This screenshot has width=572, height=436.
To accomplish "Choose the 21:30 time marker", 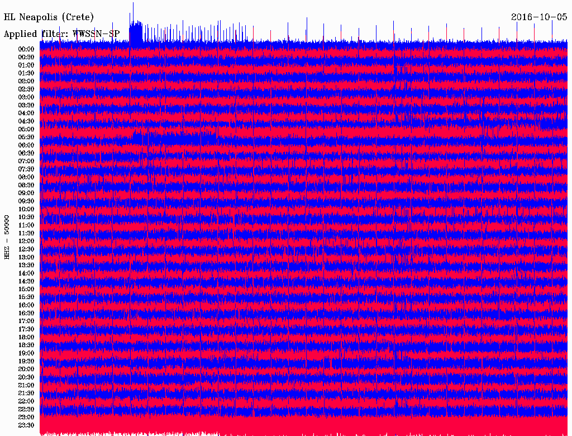I will [26, 394].
